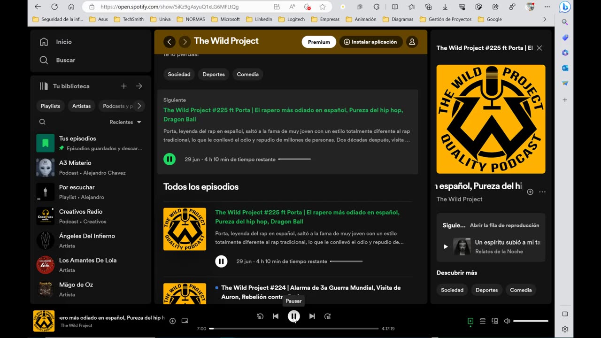Open Por escuchar playlist
The width and height of the screenshot is (601, 338).
90,192
